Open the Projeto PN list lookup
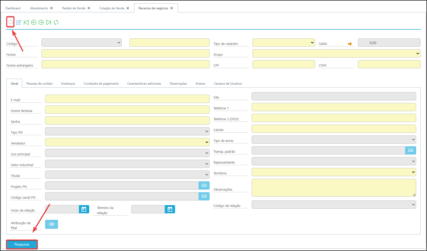Image resolution: width=427 pixels, height=251 pixels. tap(204, 185)
